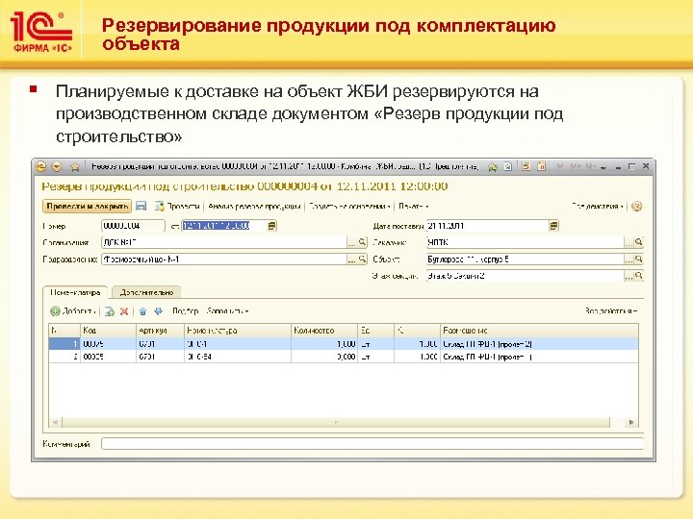Click scroll right arrow under the table
Screen dimensions: 693x519
coord(631,422)
